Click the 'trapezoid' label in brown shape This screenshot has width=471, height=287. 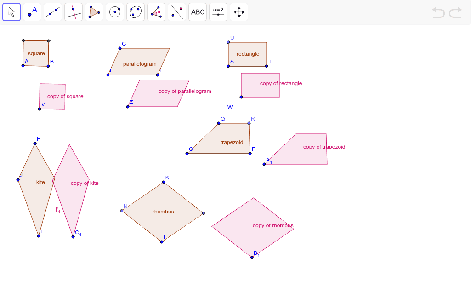(232, 142)
